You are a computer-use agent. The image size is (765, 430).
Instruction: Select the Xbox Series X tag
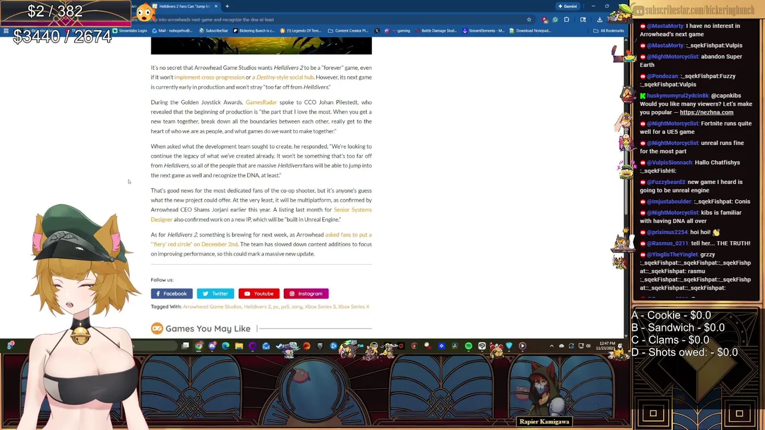coord(353,306)
